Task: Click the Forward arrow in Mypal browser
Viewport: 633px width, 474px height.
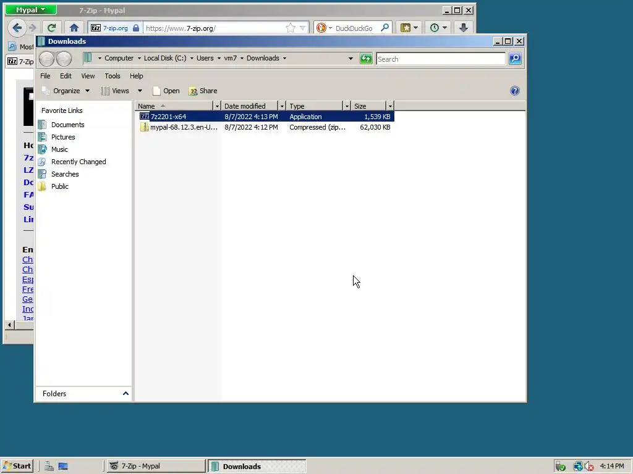Action: (x=32, y=28)
